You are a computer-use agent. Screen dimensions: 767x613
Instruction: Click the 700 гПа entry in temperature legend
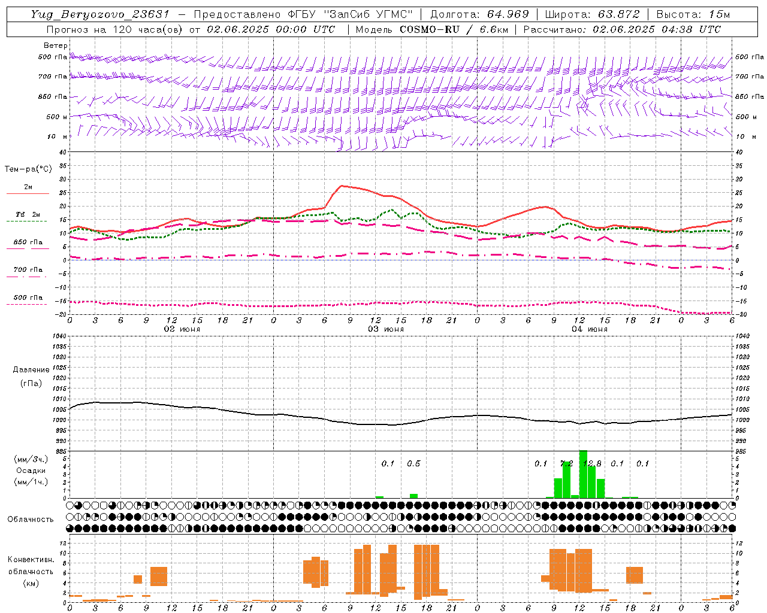[x=28, y=269]
